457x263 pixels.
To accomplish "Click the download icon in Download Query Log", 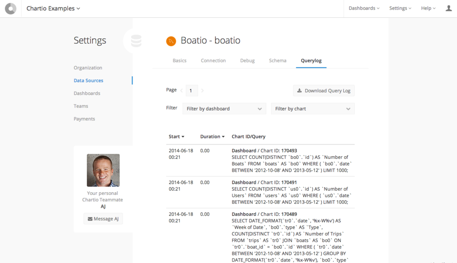I will point(299,90).
